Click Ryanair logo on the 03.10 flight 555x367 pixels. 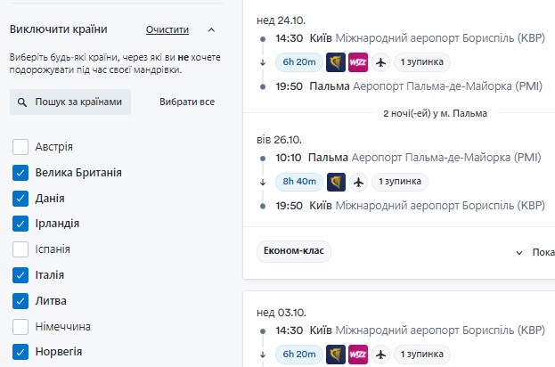point(336,355)
